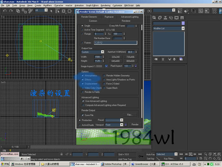
Task: Switch to the Hierarchy command panel
Action: [165, 18]
